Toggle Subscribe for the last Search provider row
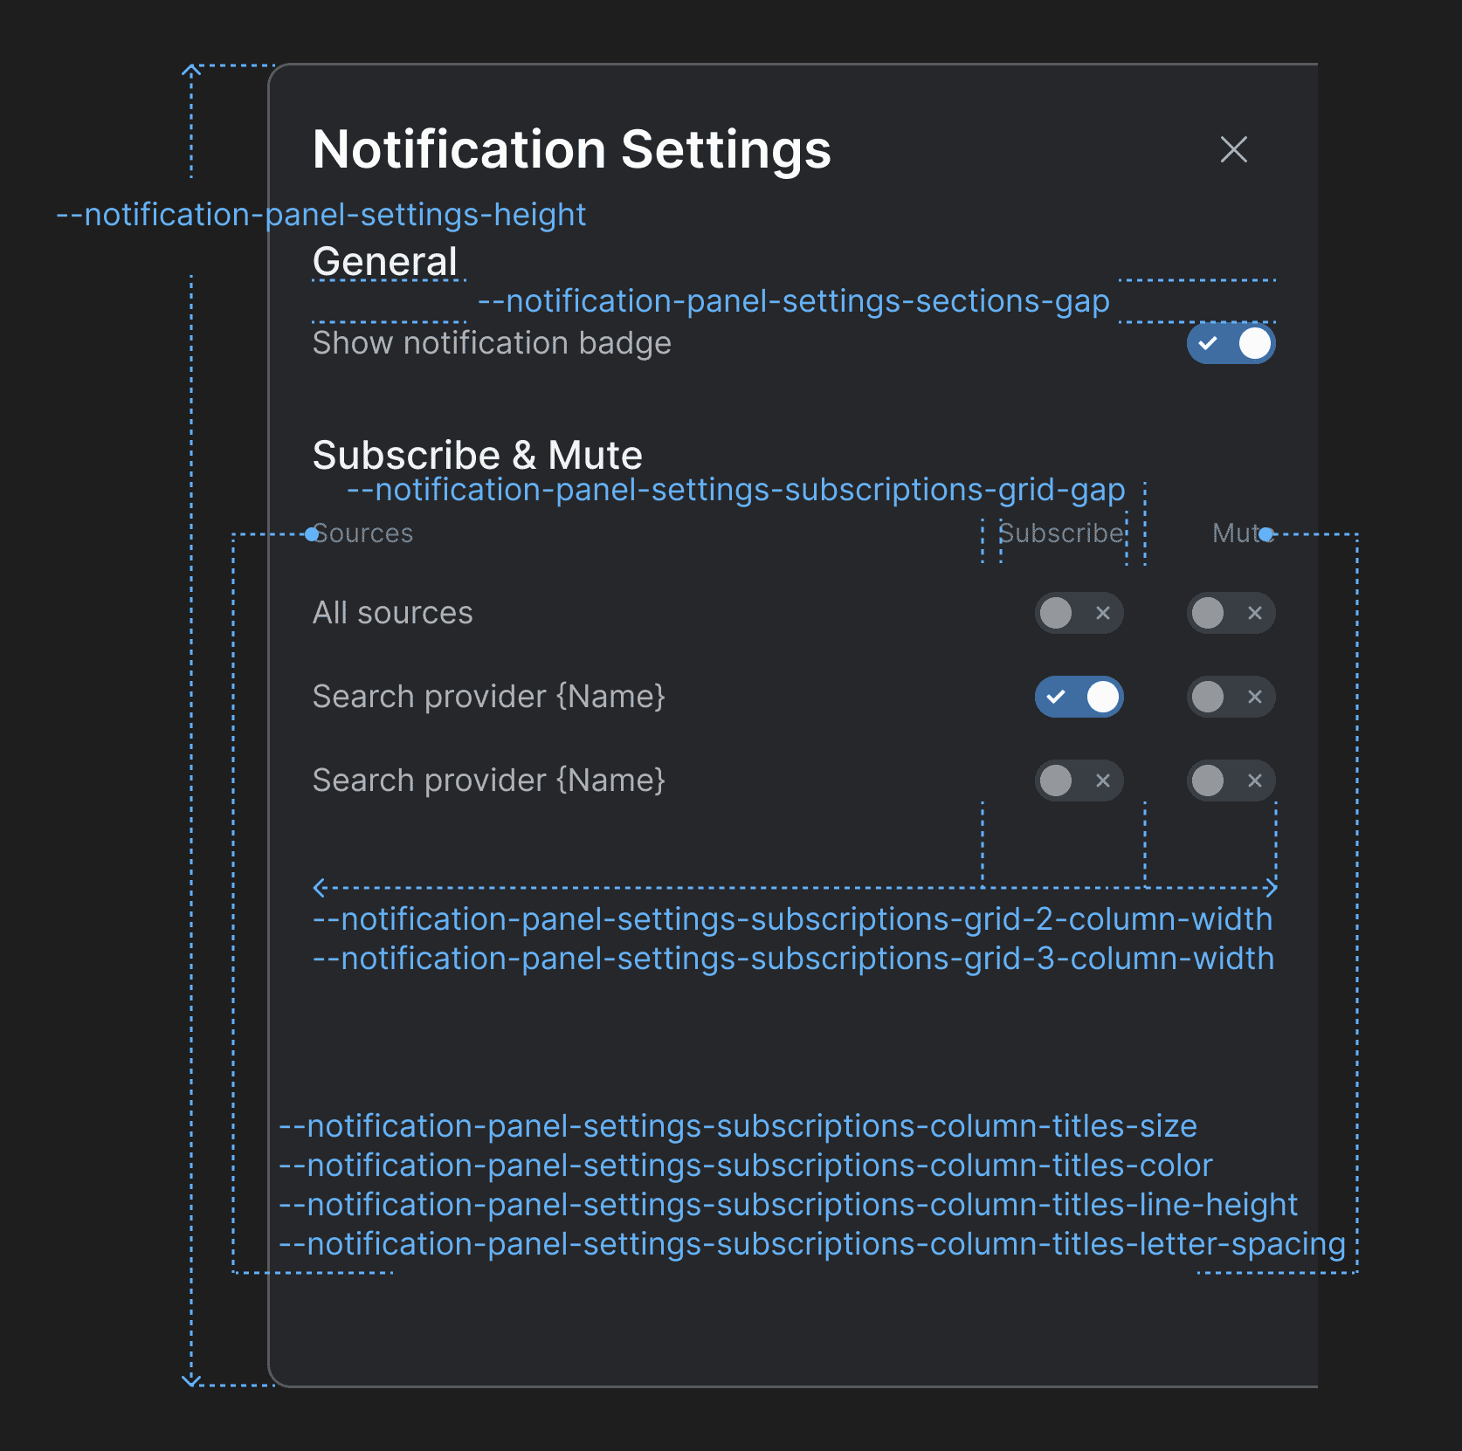1462x1451 pixels. point(1079,781)
